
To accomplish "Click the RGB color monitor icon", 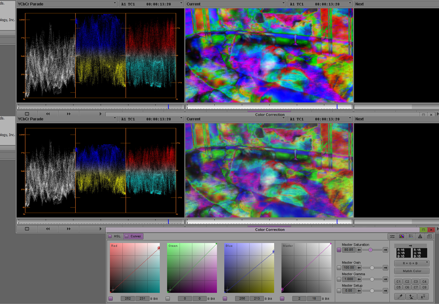I will (x=402, y=236).
